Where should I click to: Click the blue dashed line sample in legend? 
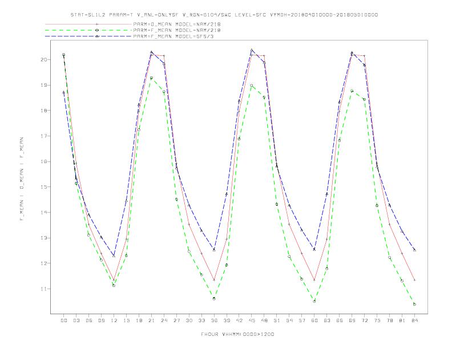[x=88, y=36]
